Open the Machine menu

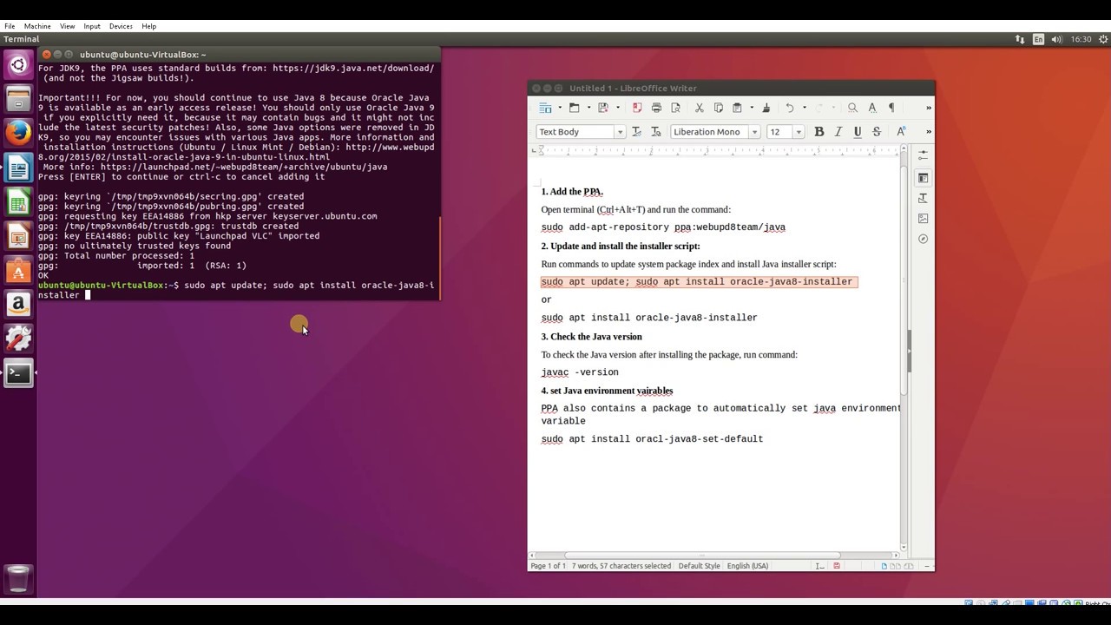coord(38,27)
